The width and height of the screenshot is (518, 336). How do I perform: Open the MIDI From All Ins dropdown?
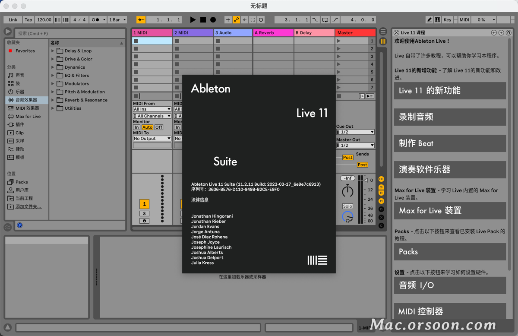152,109
